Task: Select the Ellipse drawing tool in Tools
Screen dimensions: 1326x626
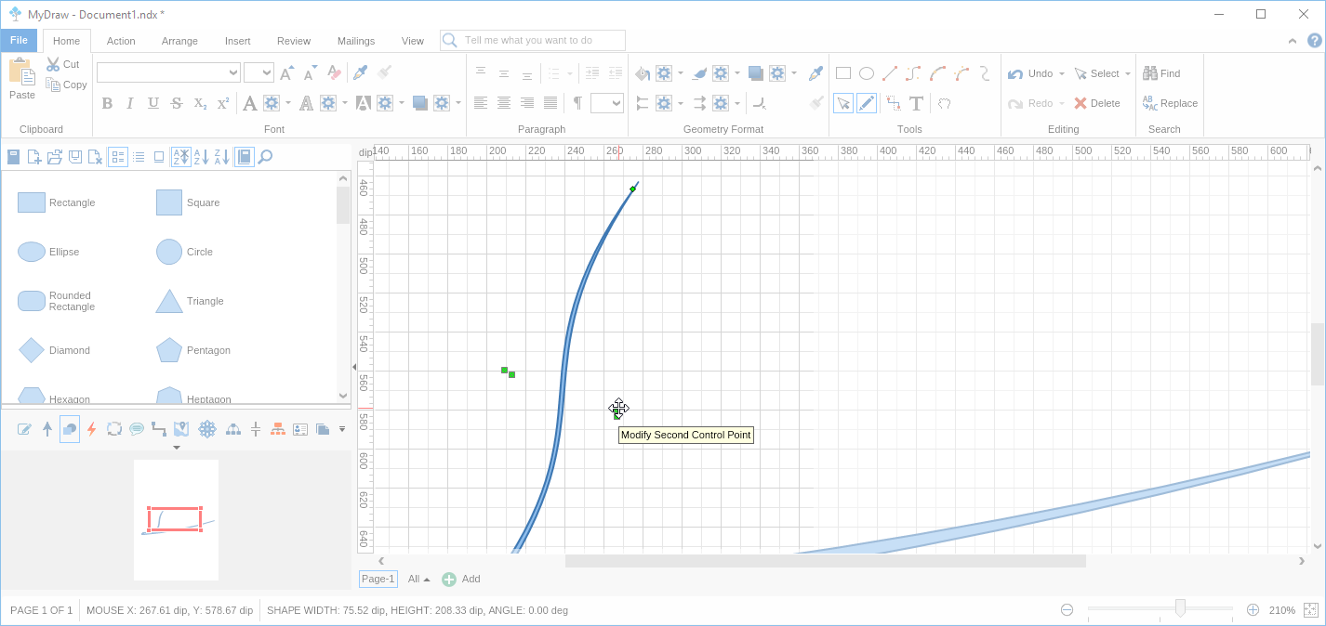Action: pyautogui.click(x=867, y=73)
